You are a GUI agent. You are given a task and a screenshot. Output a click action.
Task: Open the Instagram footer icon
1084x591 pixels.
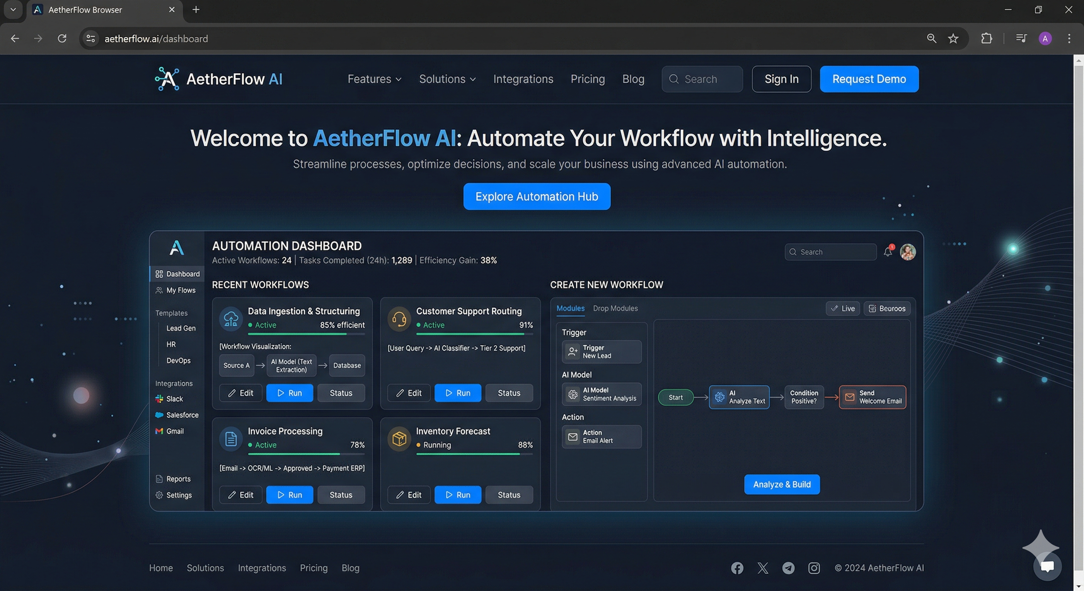[x=814, y=568]
